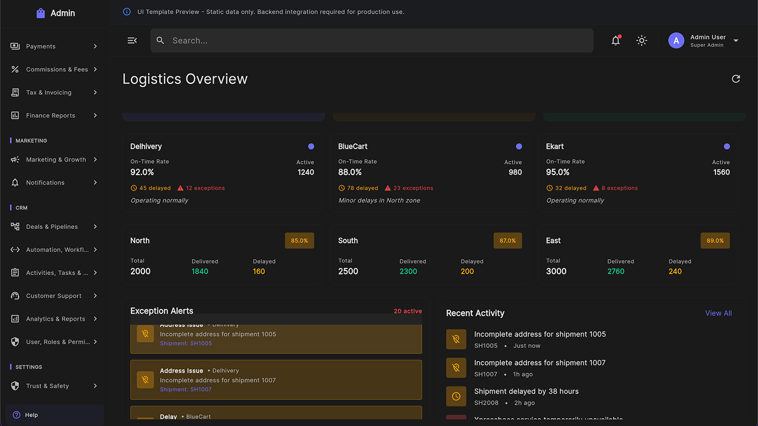
Task: Click the Delhivery 45 delayed indicator
Action: tap(150, 188)
